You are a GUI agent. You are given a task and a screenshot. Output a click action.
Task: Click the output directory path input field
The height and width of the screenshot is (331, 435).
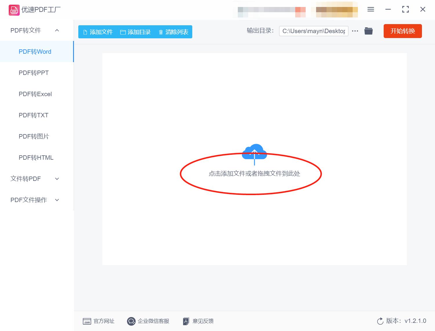tap(313, 31)
